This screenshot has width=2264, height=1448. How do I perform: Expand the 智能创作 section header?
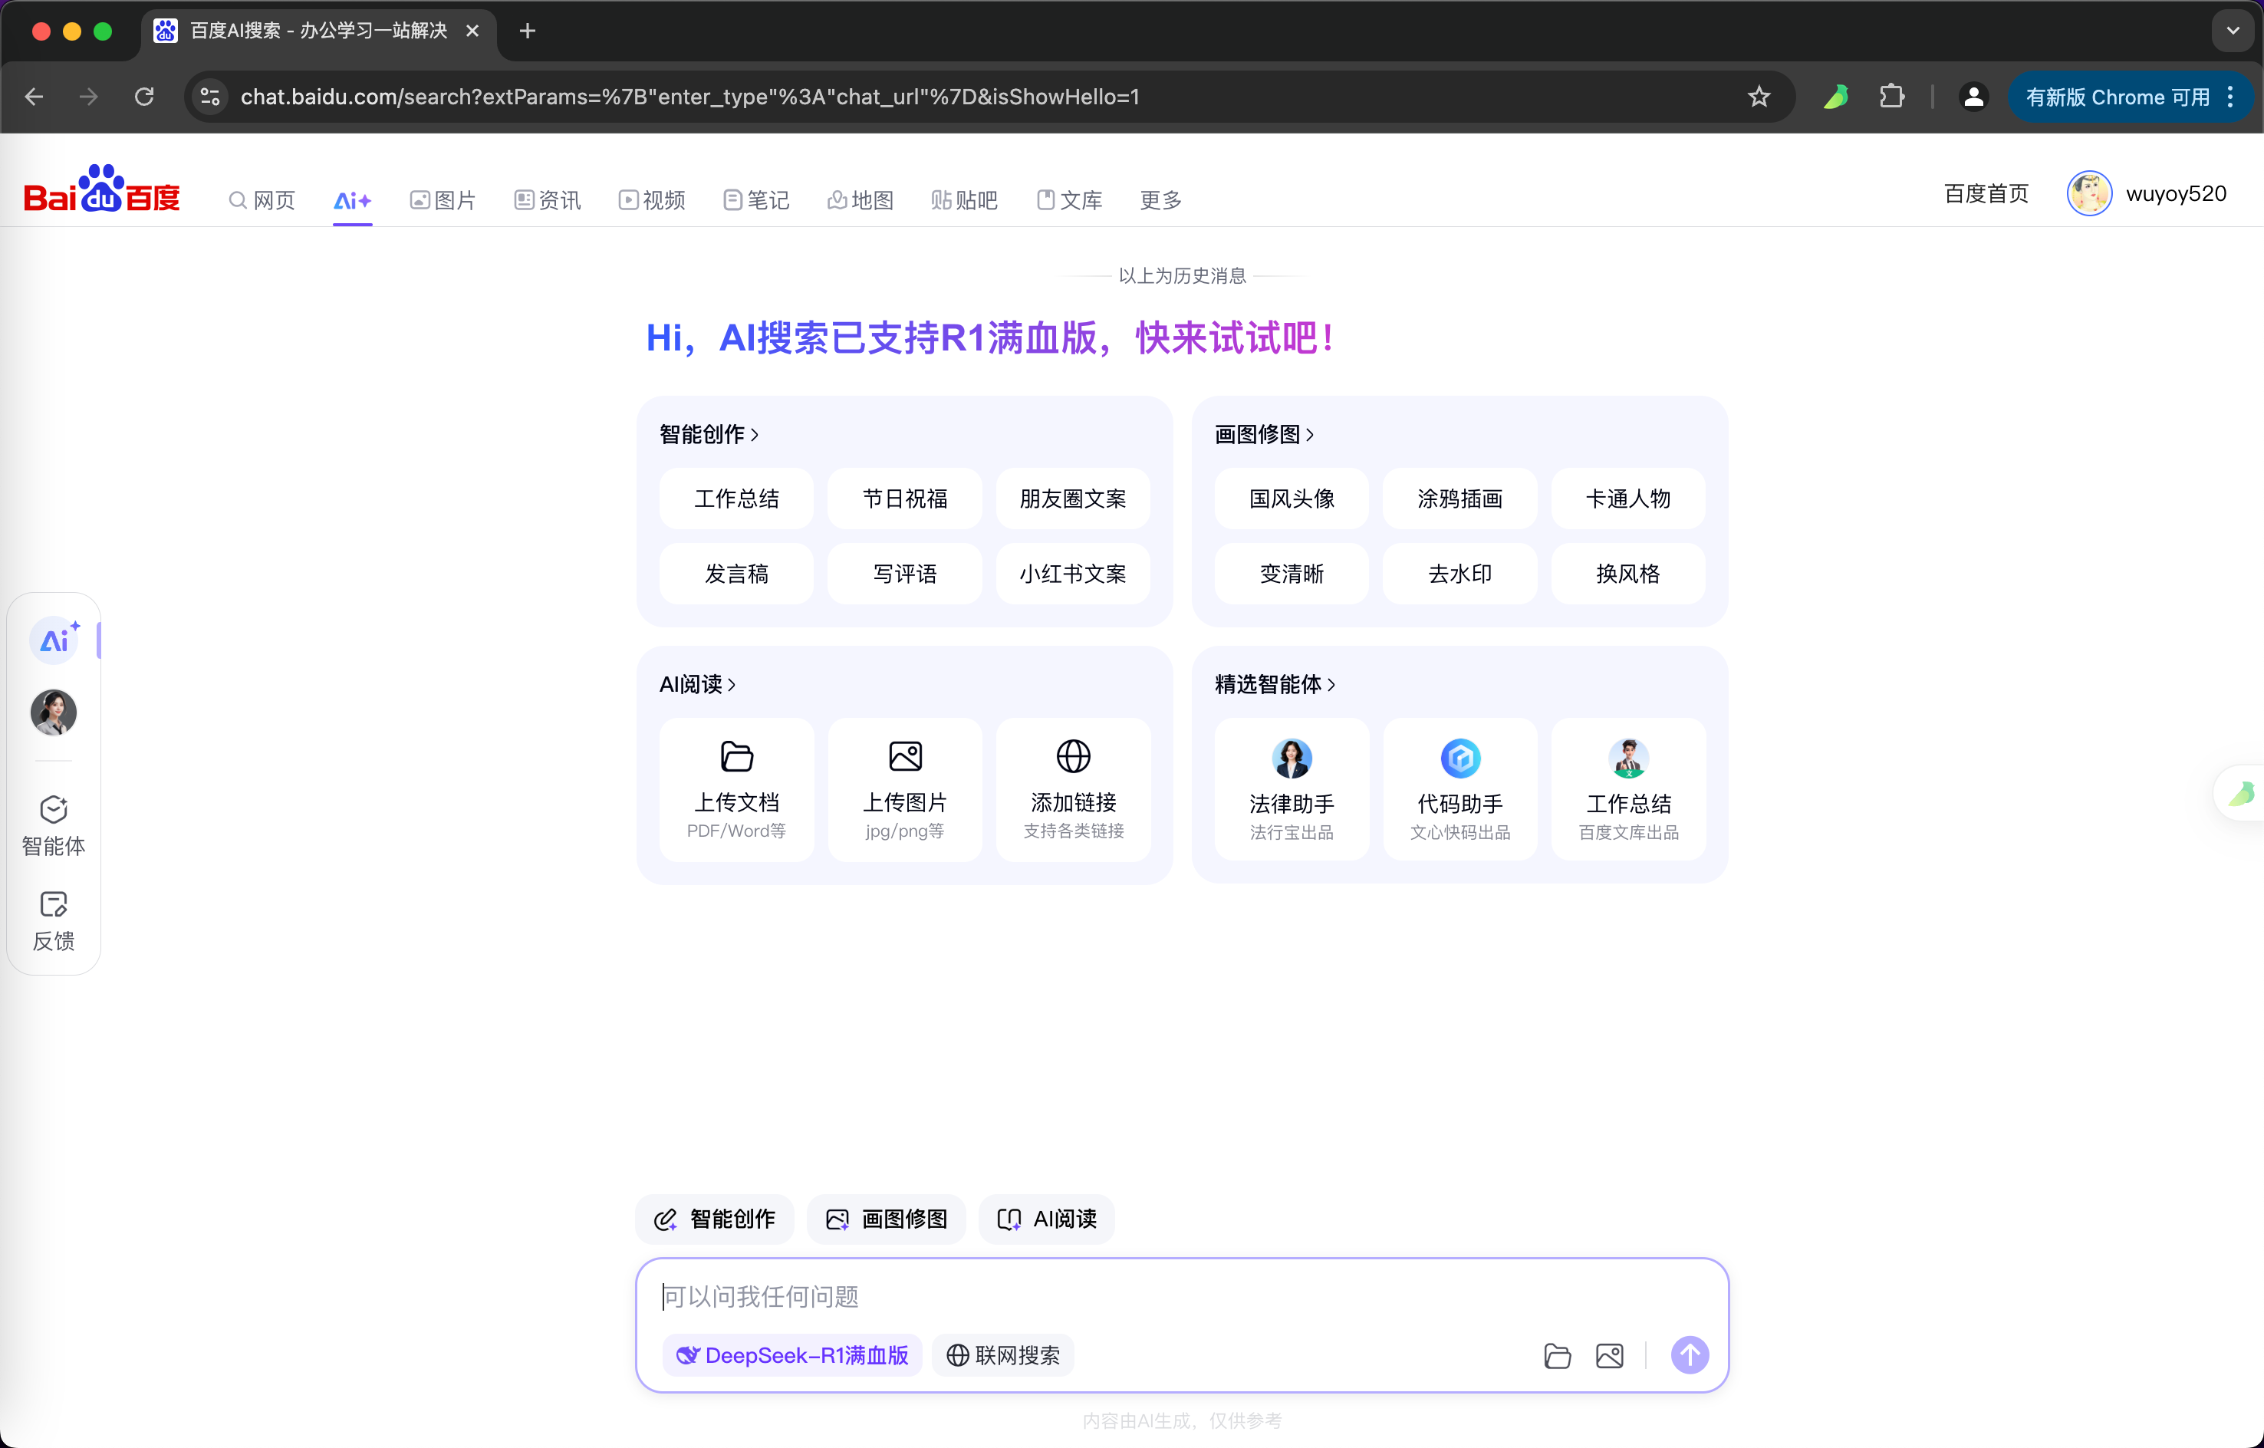point(709,434)
